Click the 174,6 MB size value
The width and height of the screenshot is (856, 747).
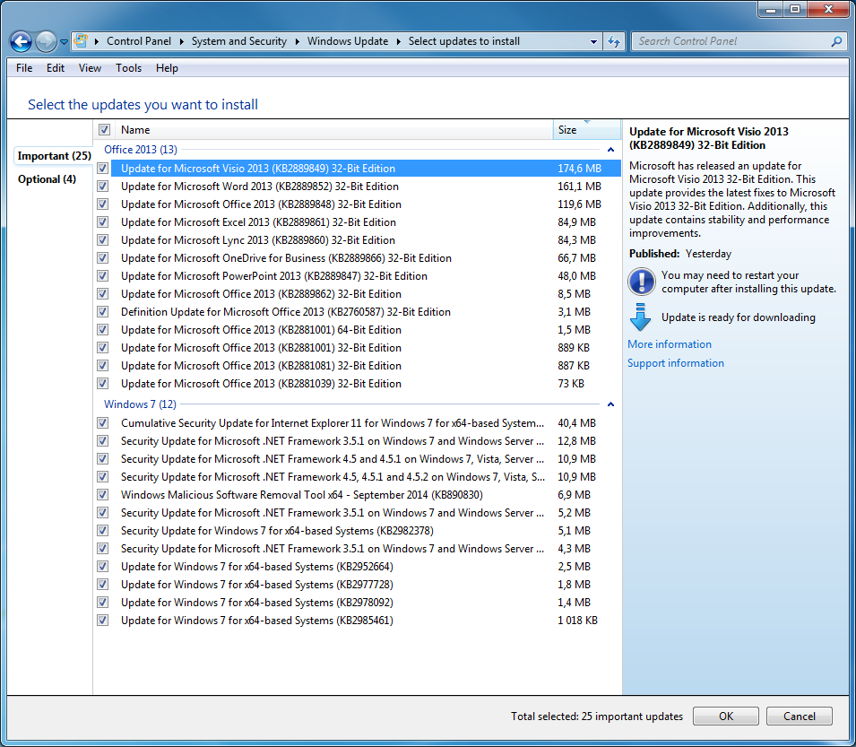point(579,169)
